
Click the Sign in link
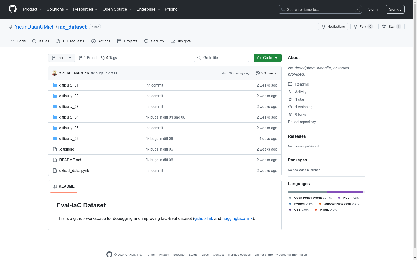pyautogui.click(x=374, y=9)
